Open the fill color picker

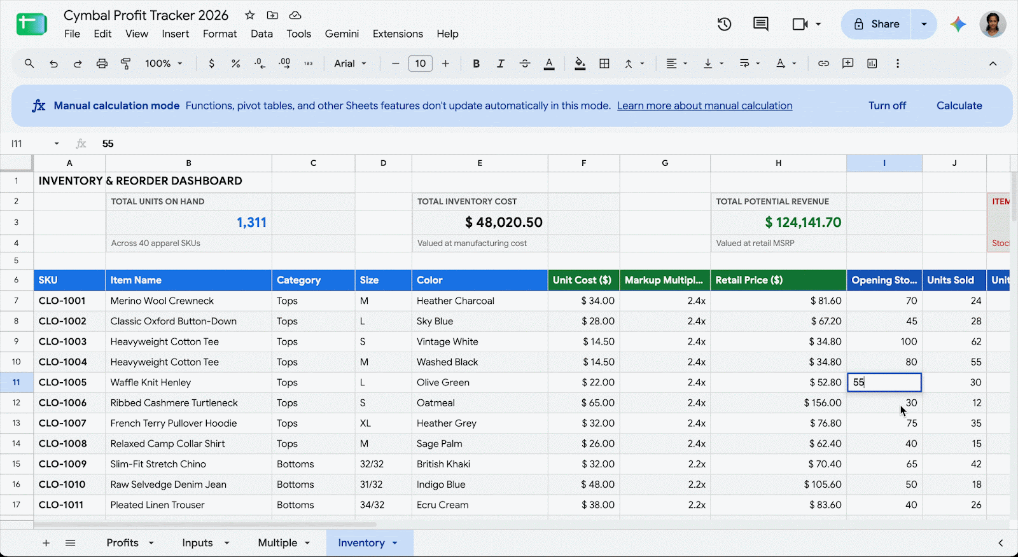click(x=580, y=64)
